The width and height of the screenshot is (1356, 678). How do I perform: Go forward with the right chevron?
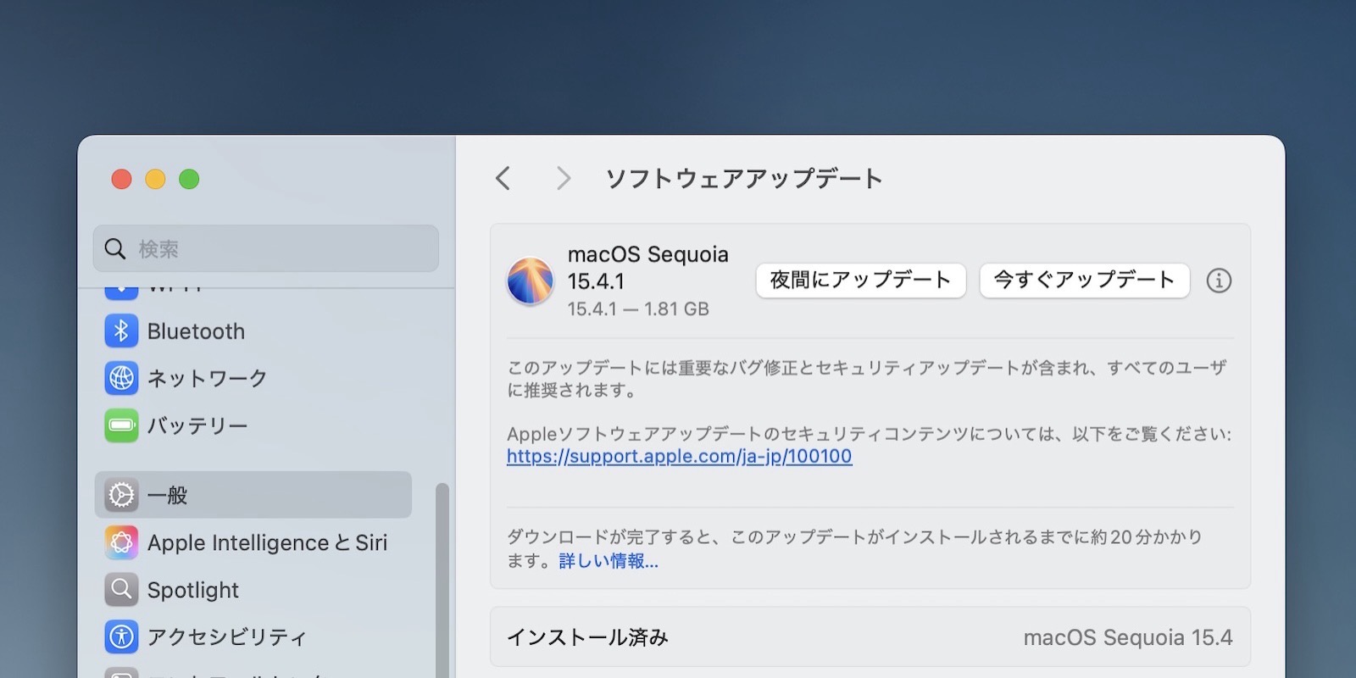point(563,179)
